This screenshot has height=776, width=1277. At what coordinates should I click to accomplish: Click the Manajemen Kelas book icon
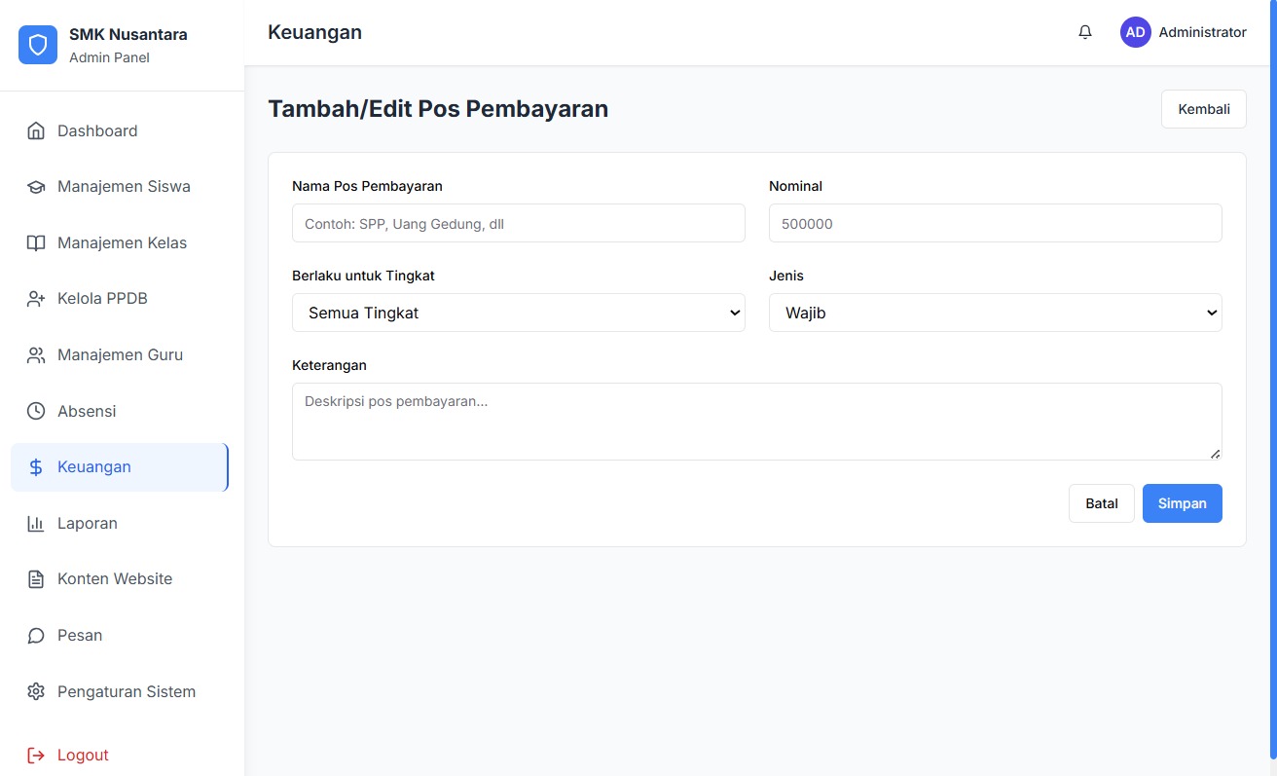(36, 243)
